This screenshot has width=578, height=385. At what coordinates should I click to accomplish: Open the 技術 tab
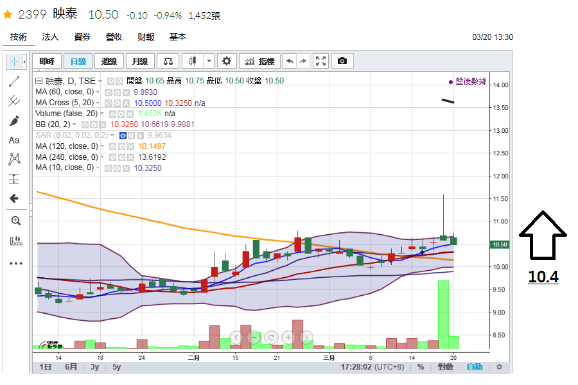coord(19,37)
